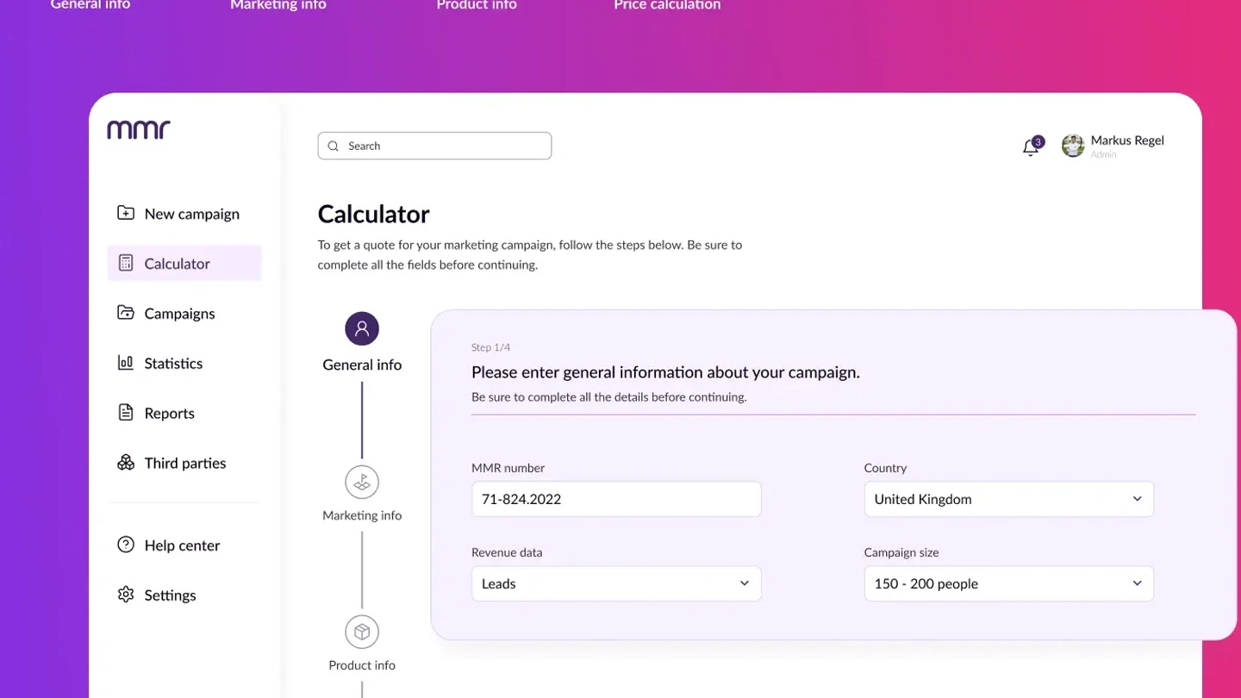Click the Search box

coord(434,146)
